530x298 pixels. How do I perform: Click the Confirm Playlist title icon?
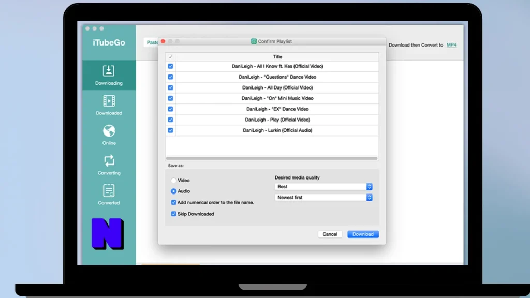click(x=254, y=41)
